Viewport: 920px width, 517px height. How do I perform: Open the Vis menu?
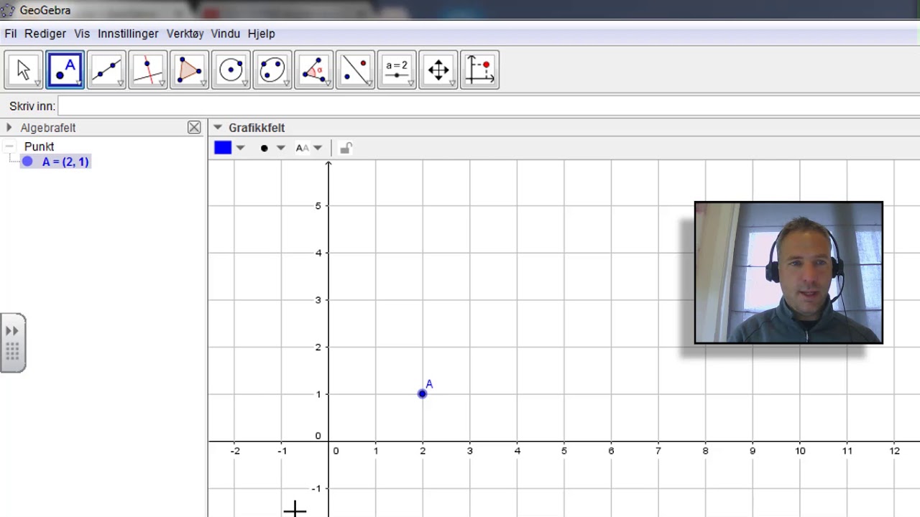pyautogui.click(x=82, y=34)
